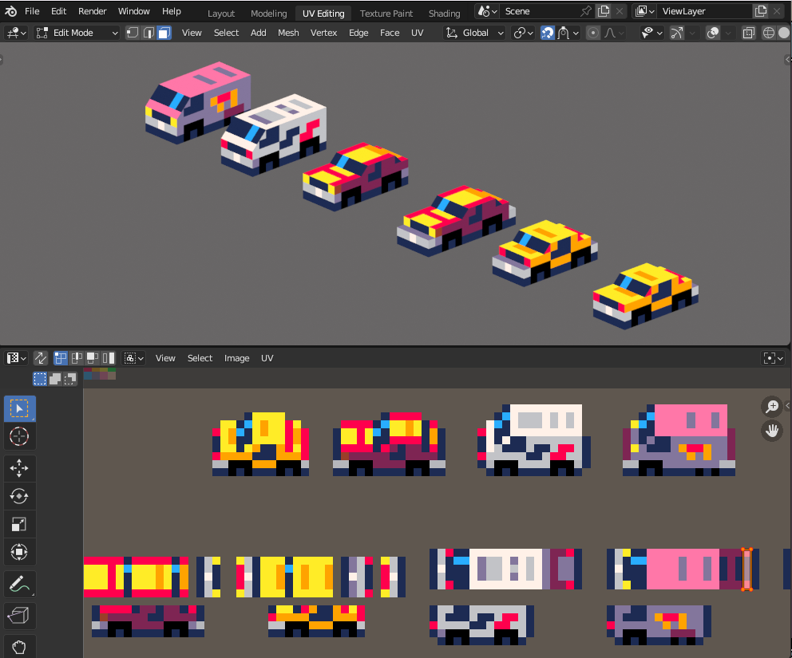
Task: Switch to UV face select mode
Action: [93, 358]
